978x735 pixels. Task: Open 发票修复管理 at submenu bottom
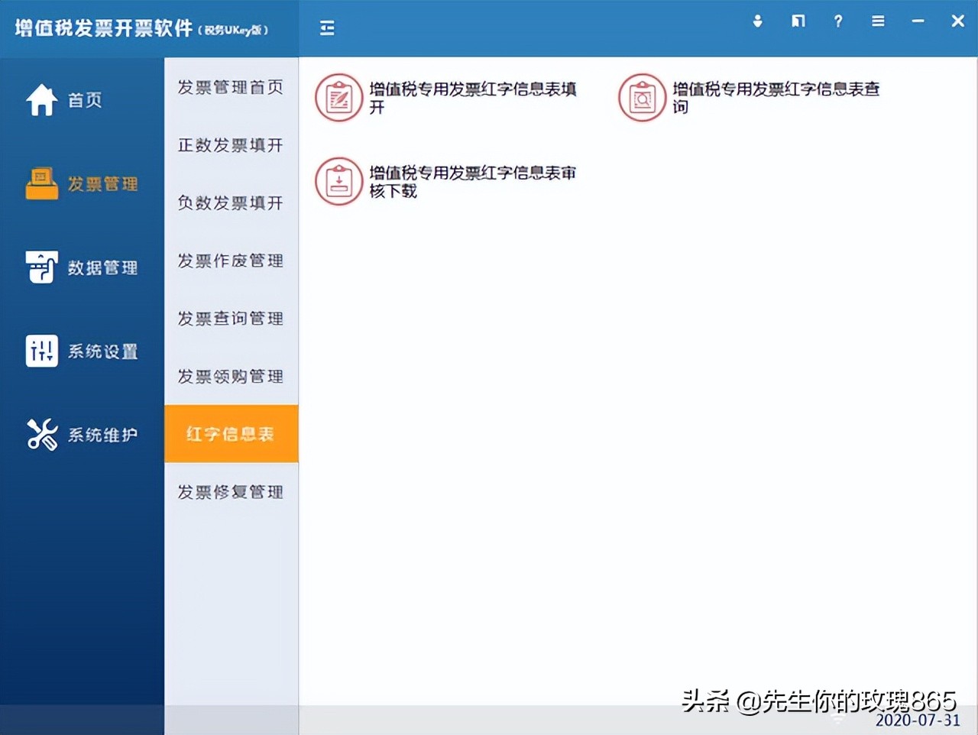(231, 492)
